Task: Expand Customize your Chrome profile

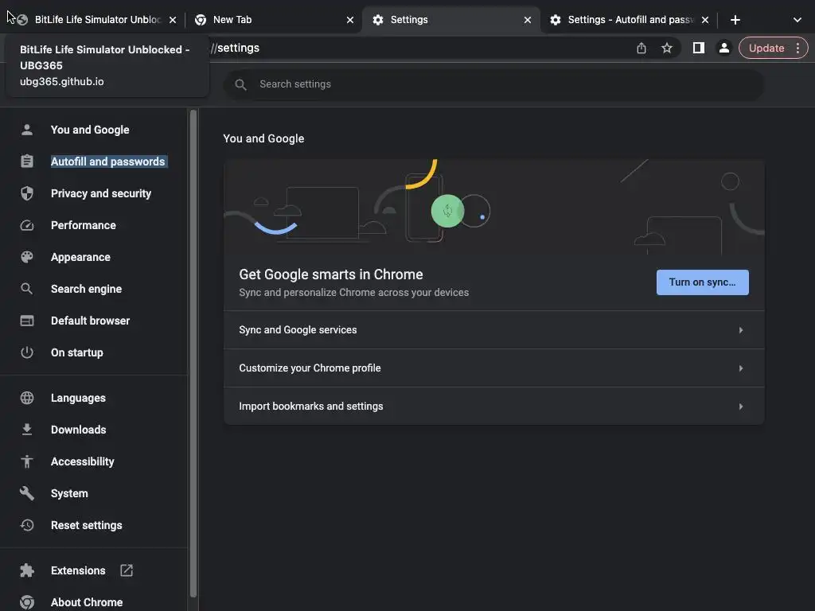Action: coord(493,368)
